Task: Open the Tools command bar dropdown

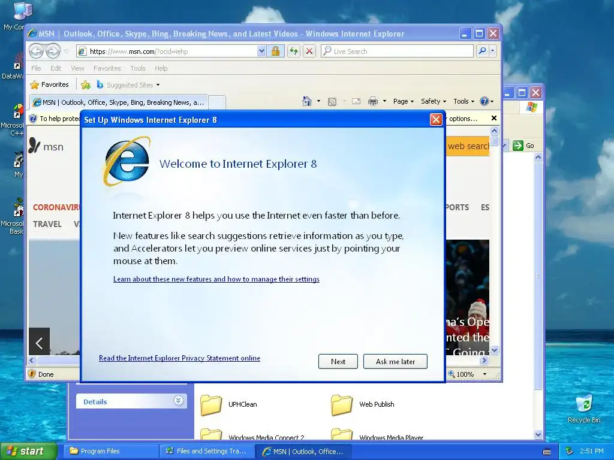Action: pos(463,101)
